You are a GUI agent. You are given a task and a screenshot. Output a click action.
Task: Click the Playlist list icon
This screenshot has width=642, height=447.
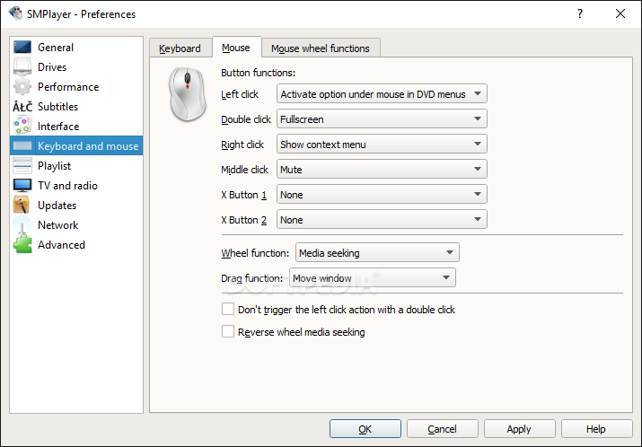22,166
